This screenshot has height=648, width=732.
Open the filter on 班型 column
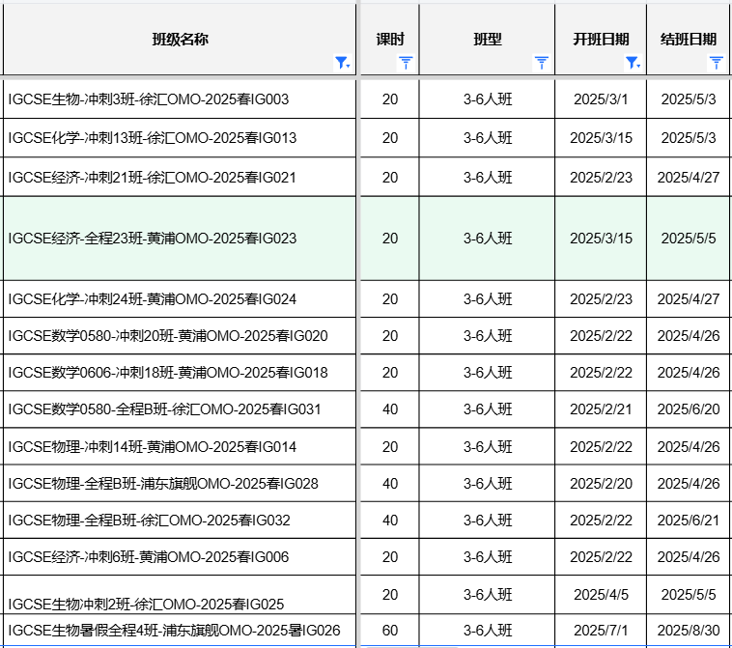point(542,63)
